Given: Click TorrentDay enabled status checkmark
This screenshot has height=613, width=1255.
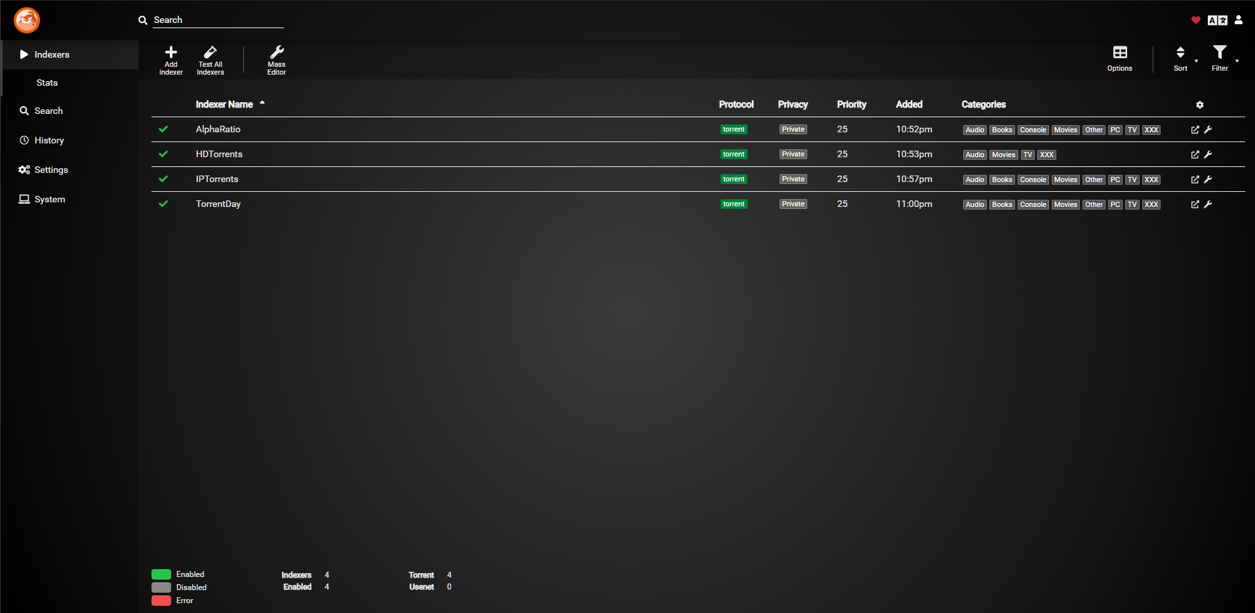Looking at the screenshot, I should click(163, 204).
